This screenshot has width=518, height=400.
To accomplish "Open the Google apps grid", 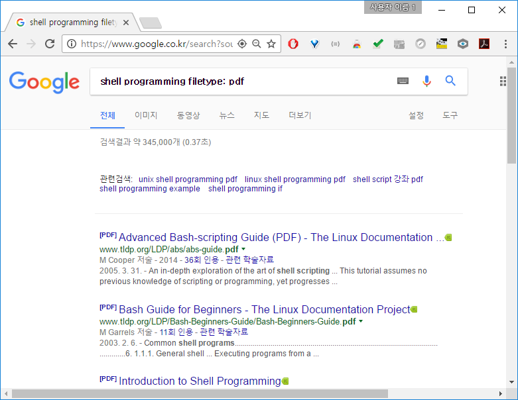I will tap(503, 81).
